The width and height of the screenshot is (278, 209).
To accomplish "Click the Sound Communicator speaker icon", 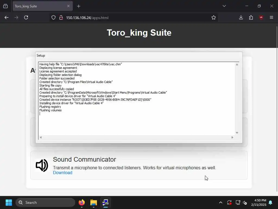I will click(42, 165).
